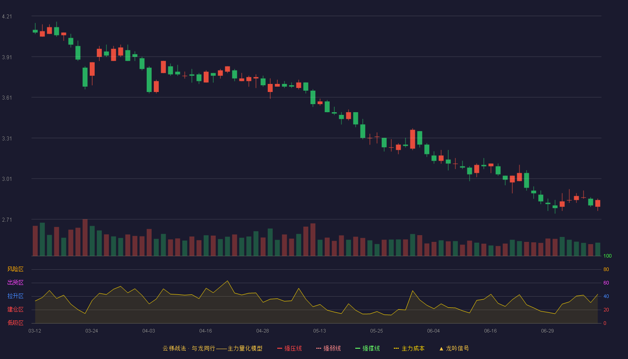Screen dimensions: 628x359
Task: Click the first volume bar at 03-12
Action: (35, 241)
